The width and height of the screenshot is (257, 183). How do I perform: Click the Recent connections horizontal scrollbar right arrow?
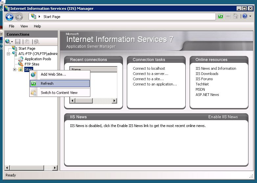[114, 101]
